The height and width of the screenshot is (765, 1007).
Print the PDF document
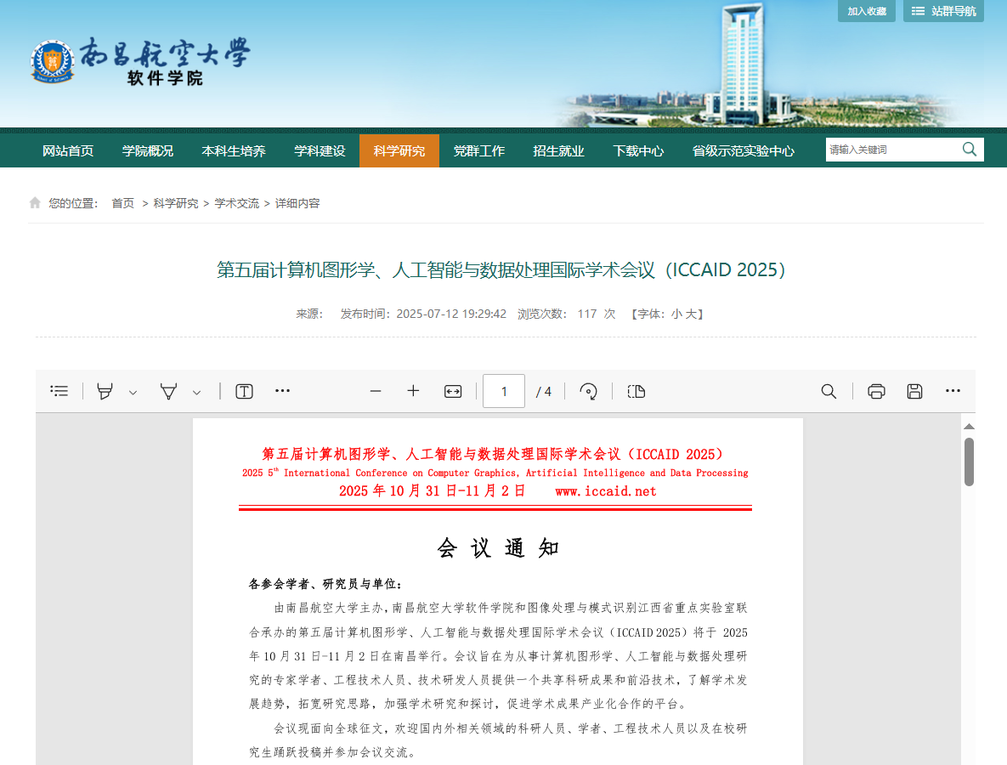pyautogui.click(x=876, y=391)
